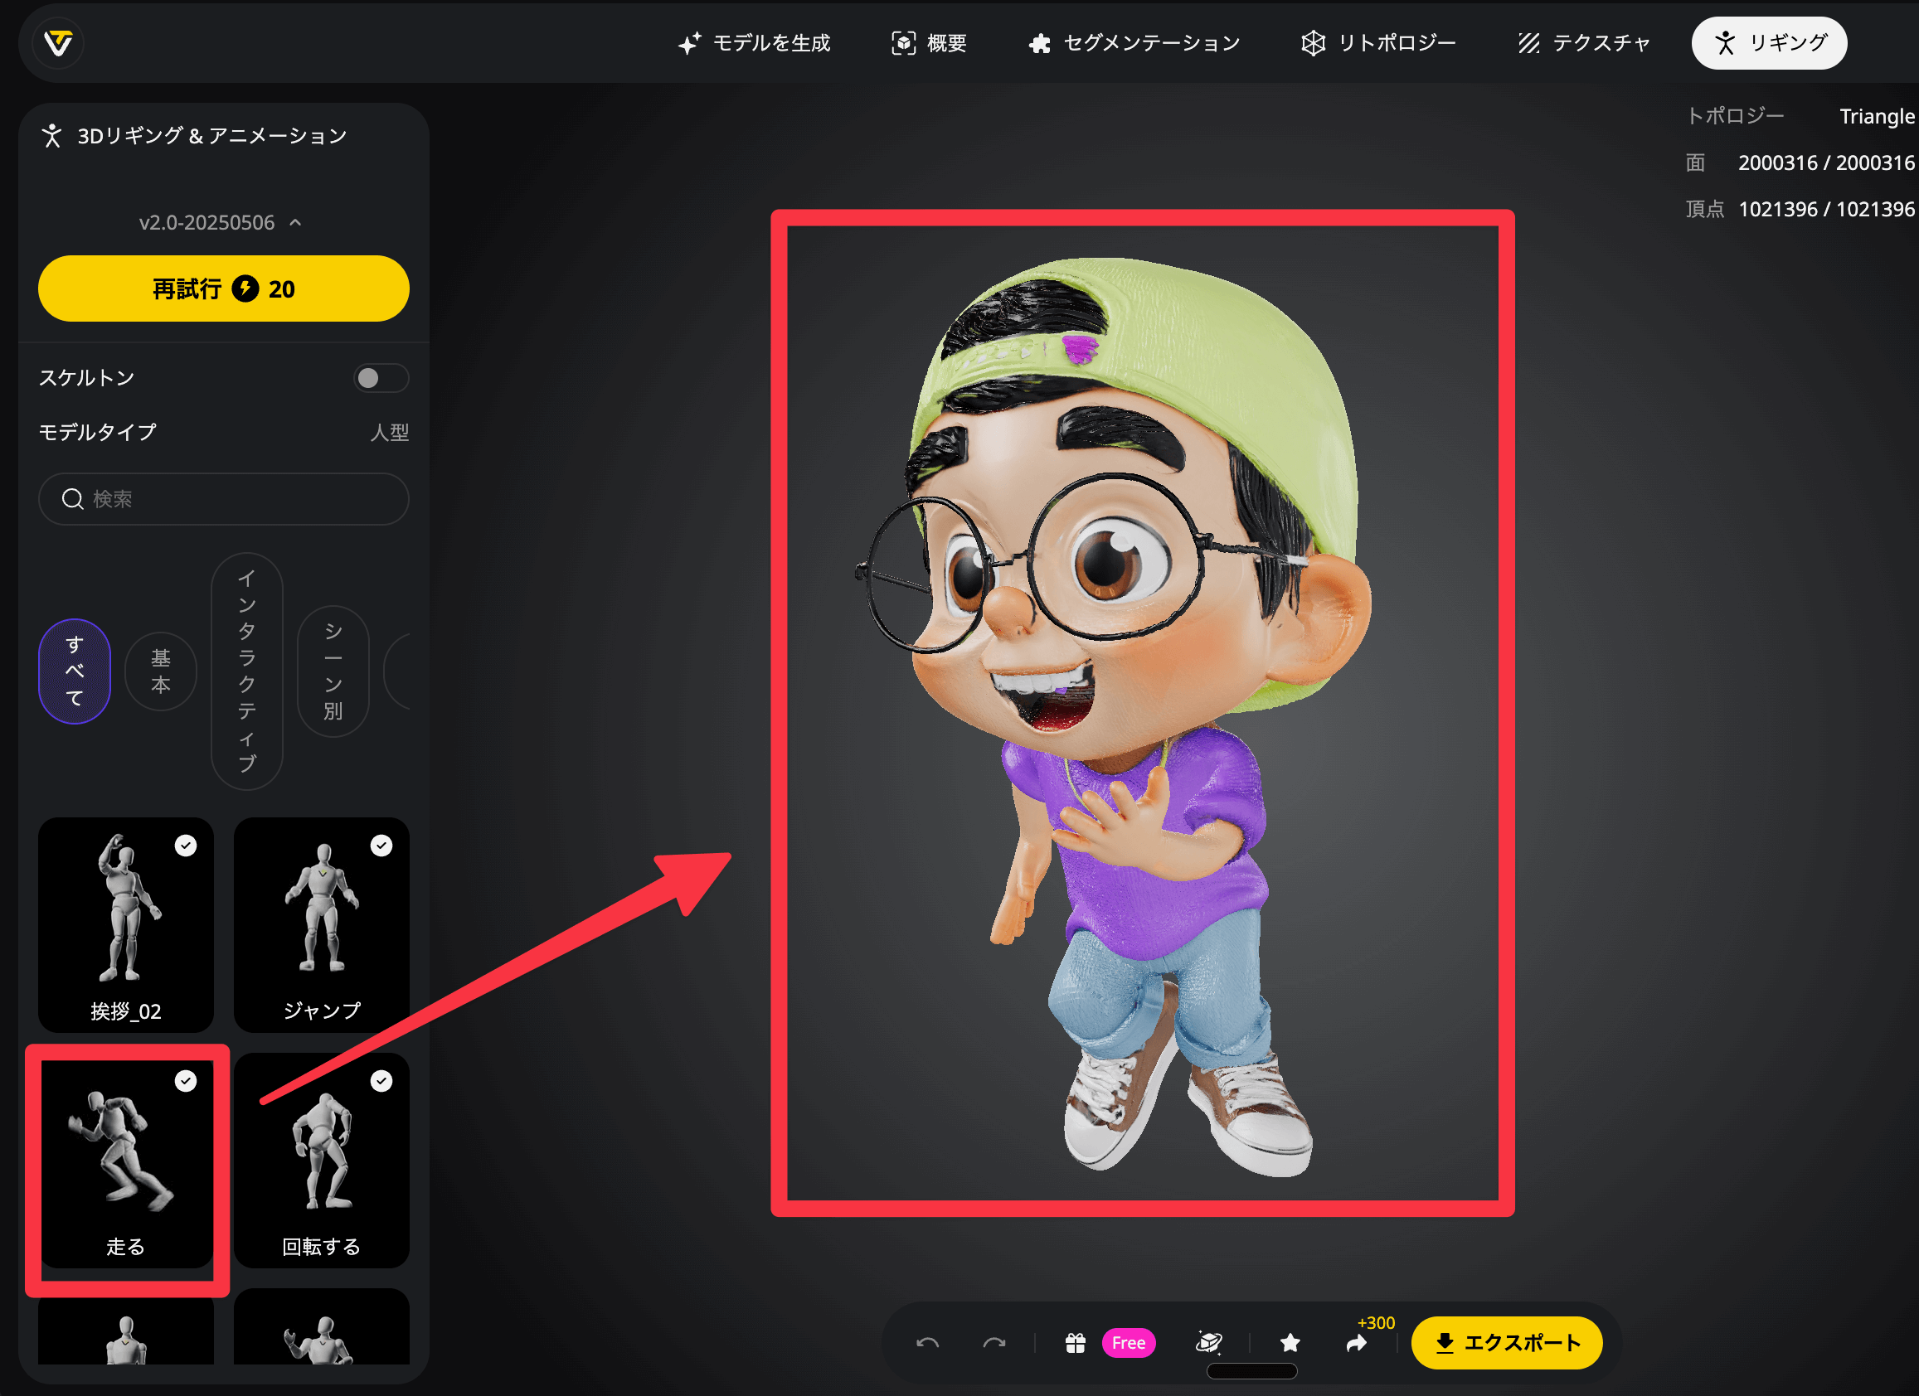Click the Tripo logo at top left
1919x1396 pixels.
[x=58, y=42]
